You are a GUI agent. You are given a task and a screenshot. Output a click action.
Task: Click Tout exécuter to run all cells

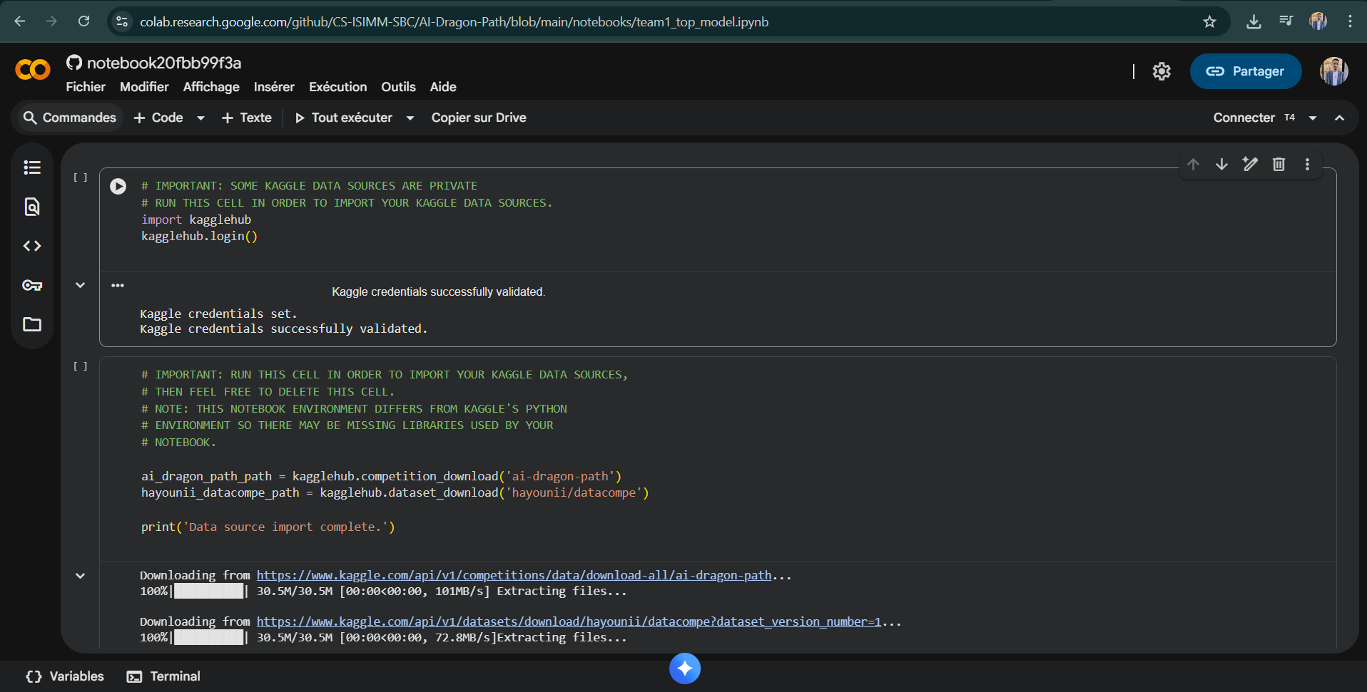tap(344, 118)
